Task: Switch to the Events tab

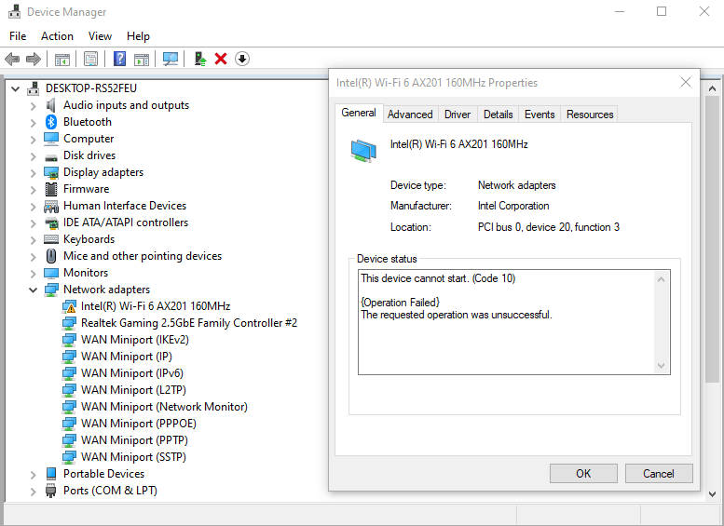Action: 540,115
